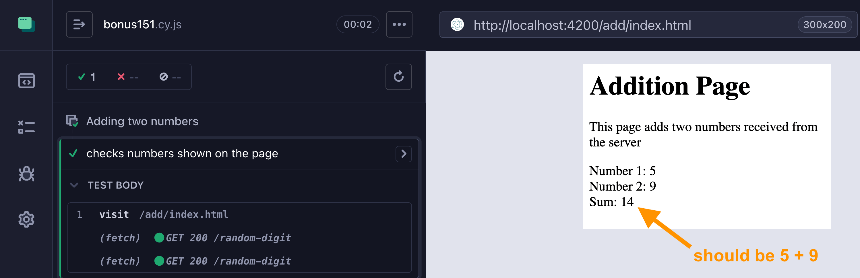Click the failed tests count
860x278 pixels.
click(127, 77)
